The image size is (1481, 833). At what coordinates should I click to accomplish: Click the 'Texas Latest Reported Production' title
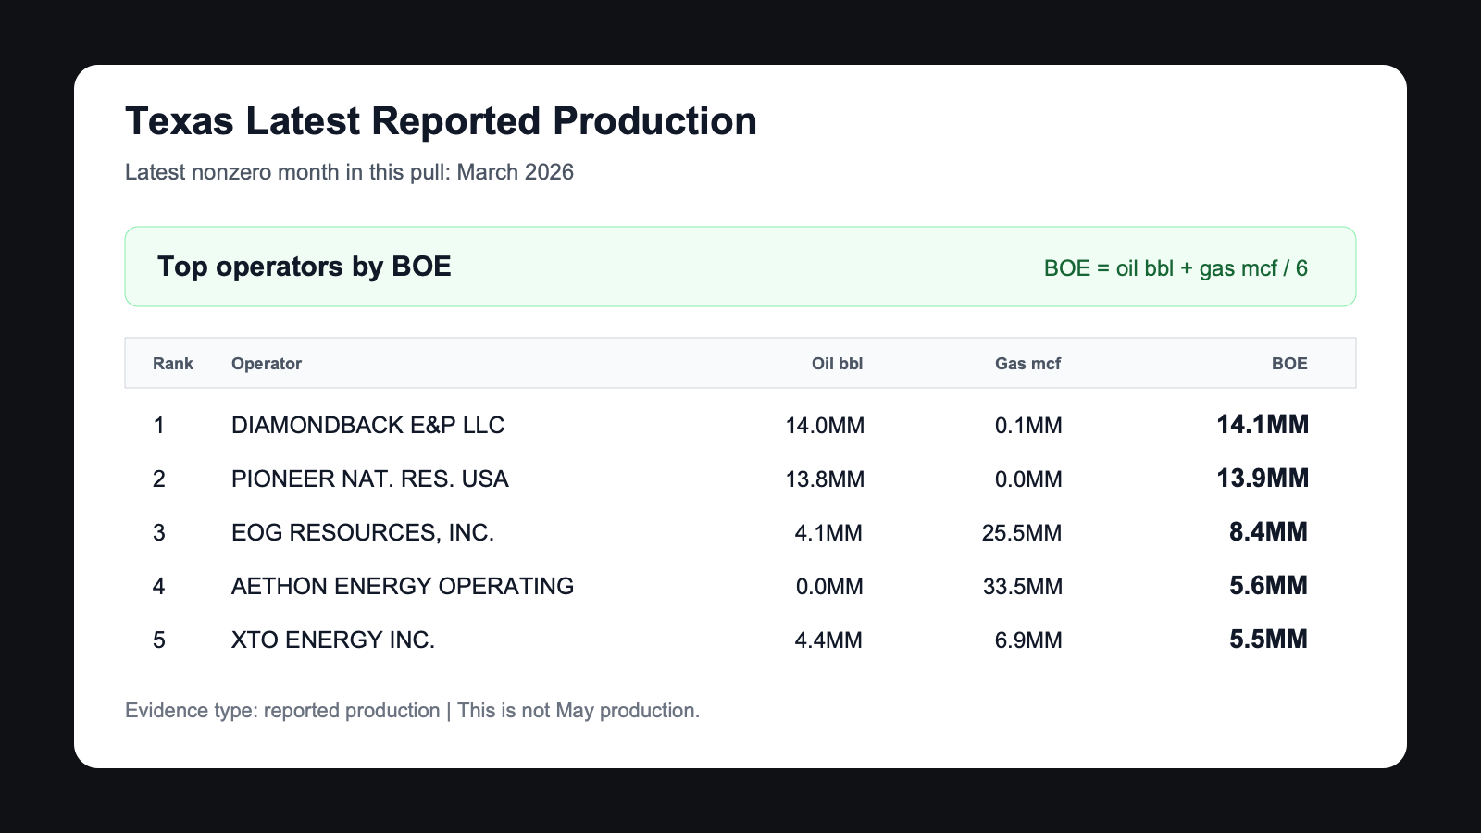[441, 121]
